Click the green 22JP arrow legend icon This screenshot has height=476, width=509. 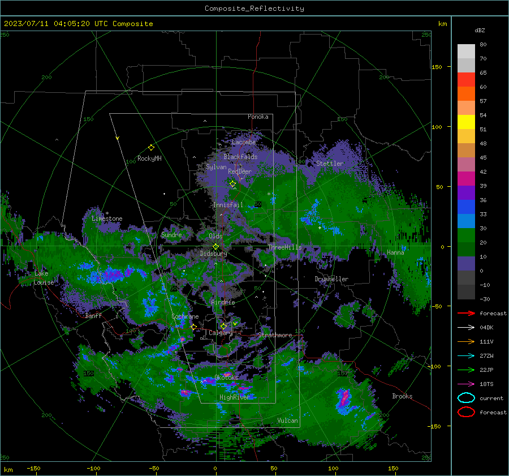coord(466,370)
